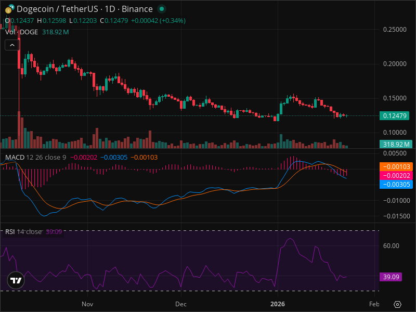Click the current price label 0.12479
Viewport: 416px width, 312px height.
(x=394, y=115)
